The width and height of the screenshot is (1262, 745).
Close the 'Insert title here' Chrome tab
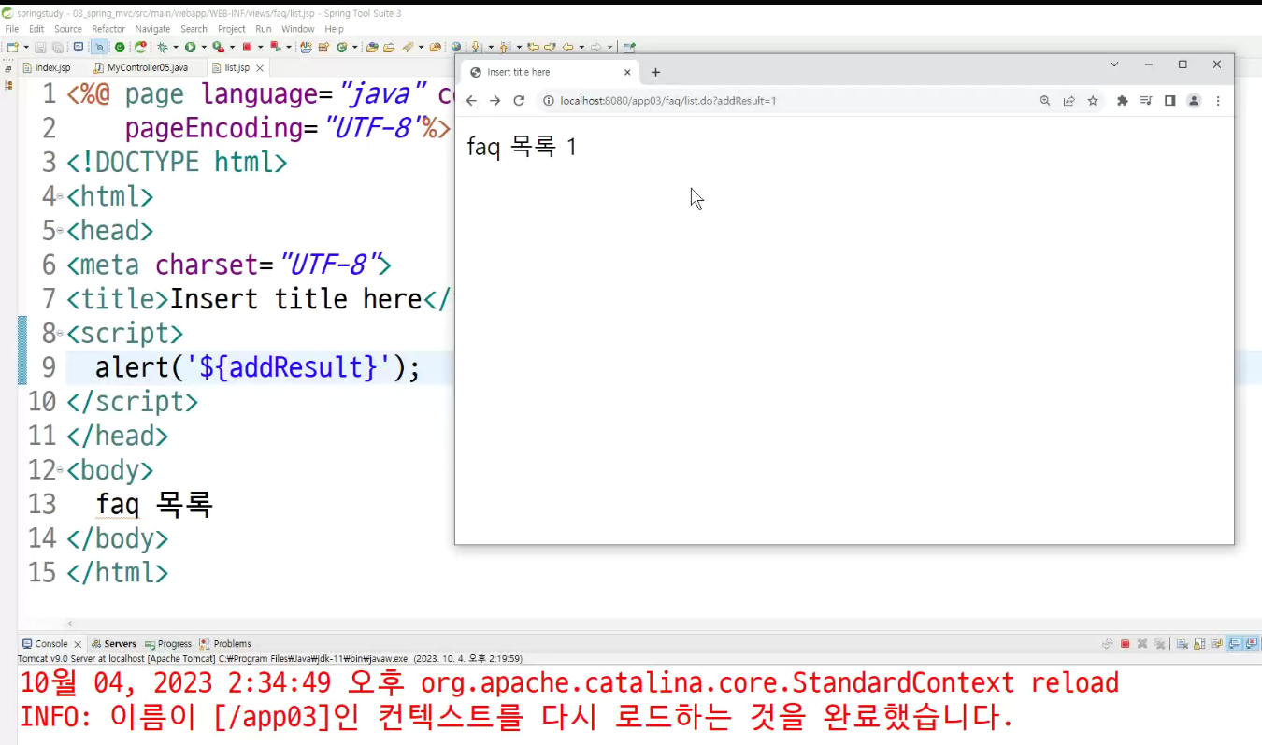coord(627,72)
